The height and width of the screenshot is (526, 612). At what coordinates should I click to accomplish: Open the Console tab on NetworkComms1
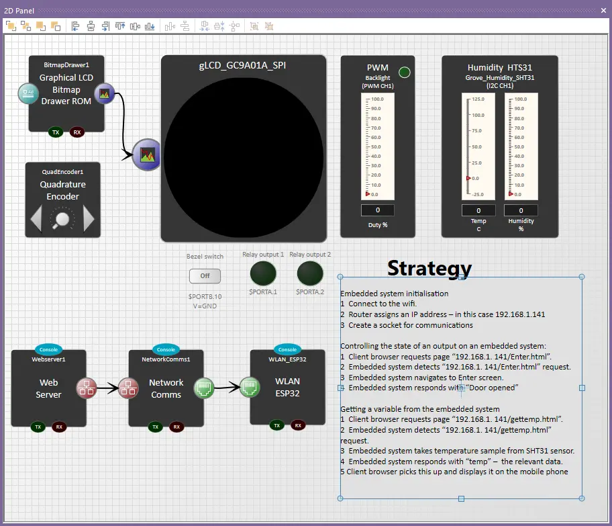(166, 349)
